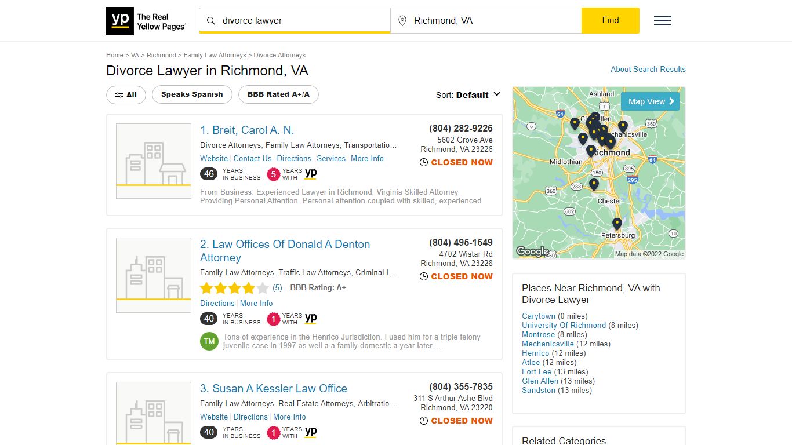792x445 pixels.
Task: Open More Info for Susan A Kessler listing
Action: coord(289,417)
